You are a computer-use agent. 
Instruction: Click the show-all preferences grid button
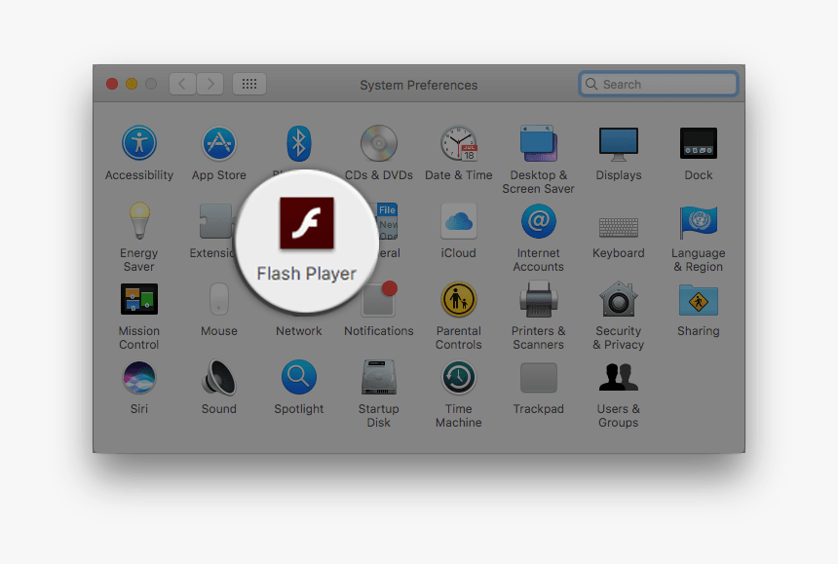click(248, 84)
